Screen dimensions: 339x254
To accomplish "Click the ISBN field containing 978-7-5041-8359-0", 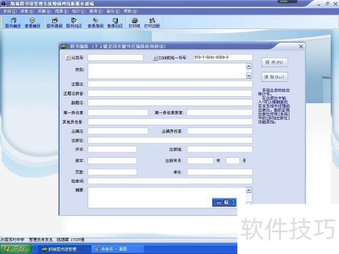I will coord(223,58).
